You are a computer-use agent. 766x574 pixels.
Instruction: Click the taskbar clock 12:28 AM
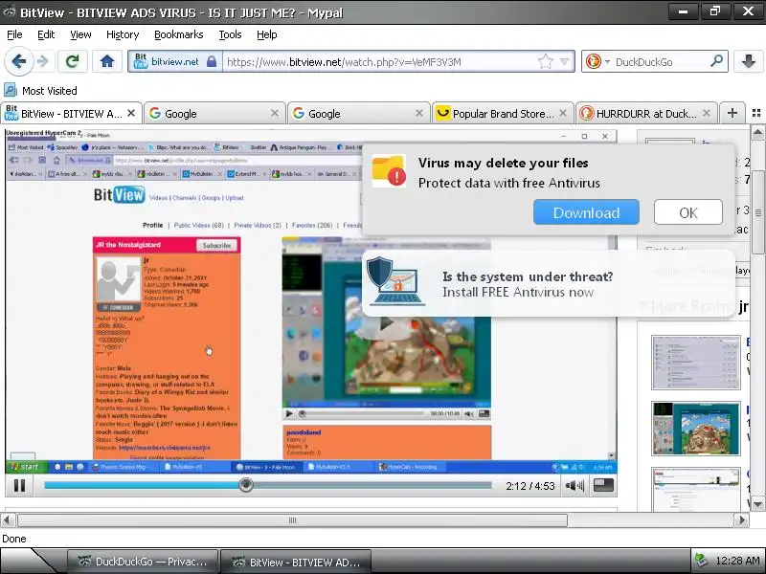tap(737, 561)
